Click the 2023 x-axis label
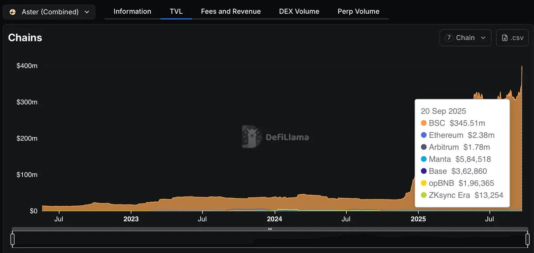 [131, 219]
